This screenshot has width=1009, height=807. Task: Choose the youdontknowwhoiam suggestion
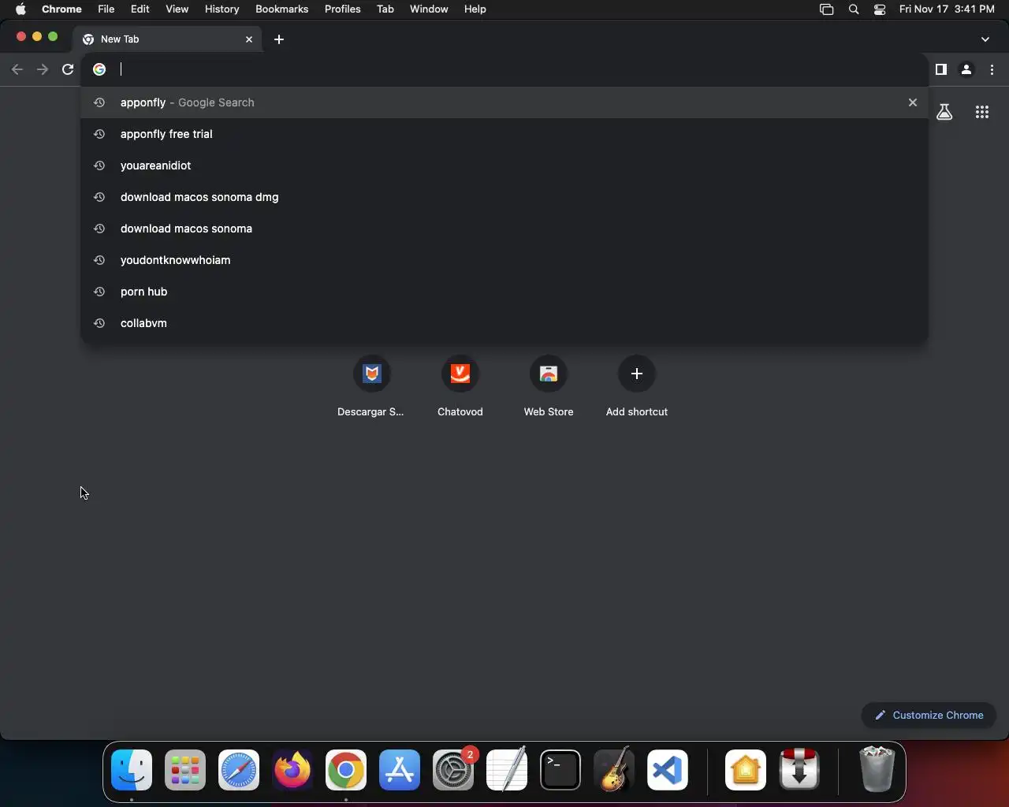[x=504, y=260]
